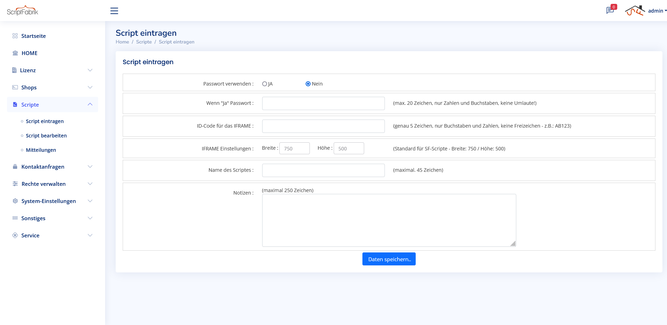Viewport: 667px width, 325px height.
Task: Click the Notizen textarea resize handle
Action: point(513,244)
